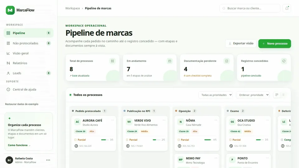Viewport: 299px width, 168px height.
Task: Open Pipeline in the sidebar
Action: pos(29,33)
